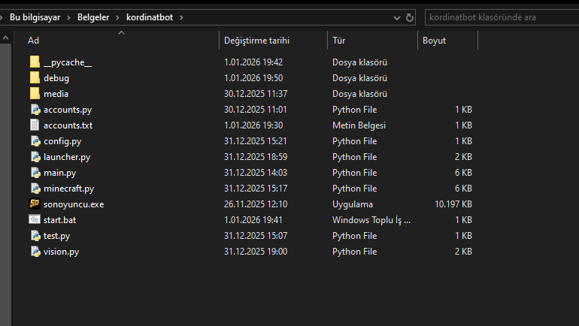Click the accounts.txt text document icon
579x326 pixels.
(35, 125)
